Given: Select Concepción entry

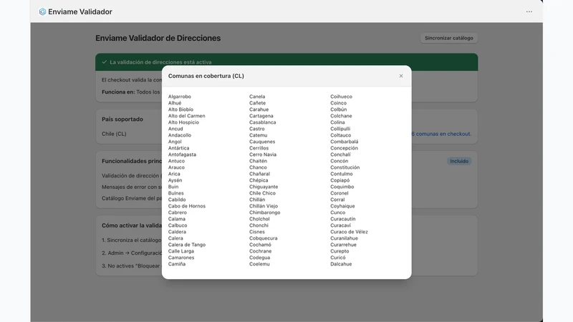Looking at the screenshot, I should [344, 148].
